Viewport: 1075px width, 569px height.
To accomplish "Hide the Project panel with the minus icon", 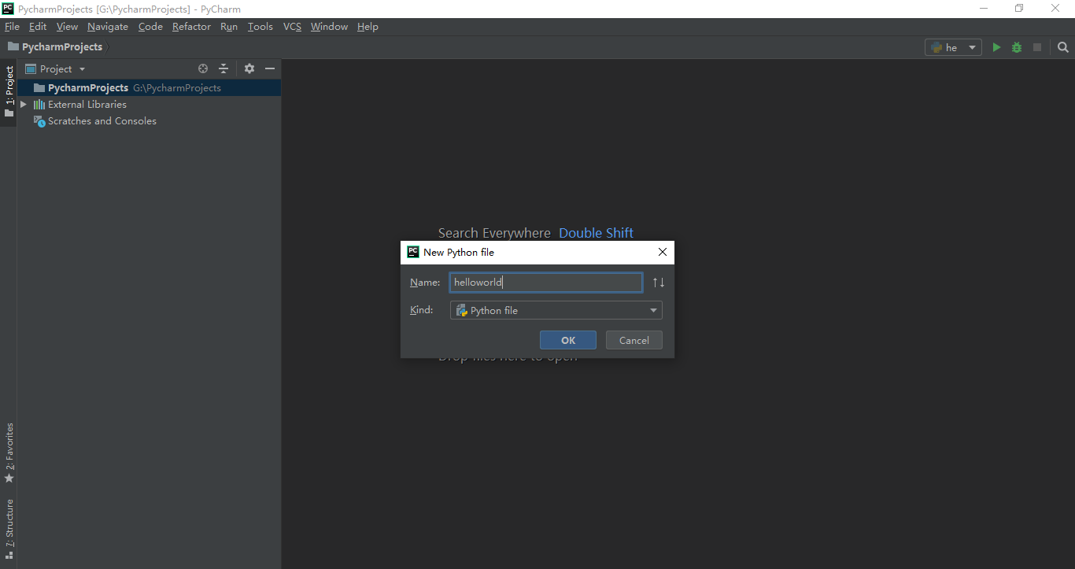I will click(270, 68).
